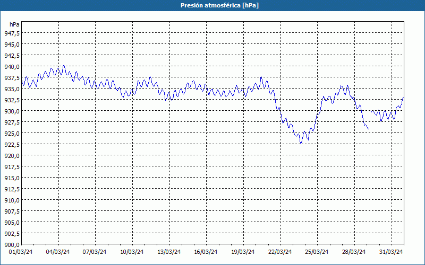Click the 19/03/24 date label
Image resolution: width=425 pixels, height=265 pixels.
[x=243, y=252]
